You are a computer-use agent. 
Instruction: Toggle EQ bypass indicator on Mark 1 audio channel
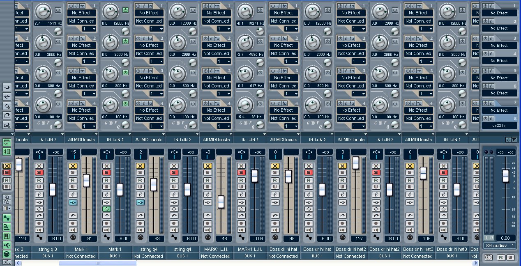pos(106,209)
